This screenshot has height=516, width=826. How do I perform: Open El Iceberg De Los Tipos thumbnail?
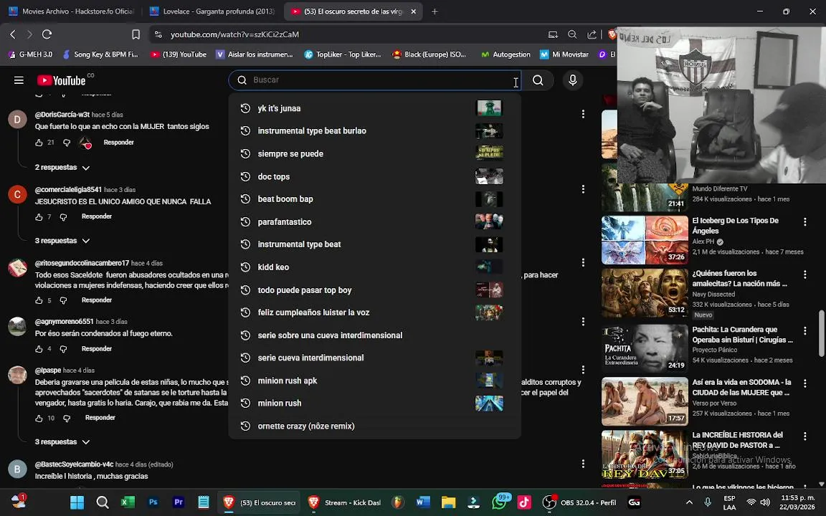pyautogui.click(x=645, y=240)
